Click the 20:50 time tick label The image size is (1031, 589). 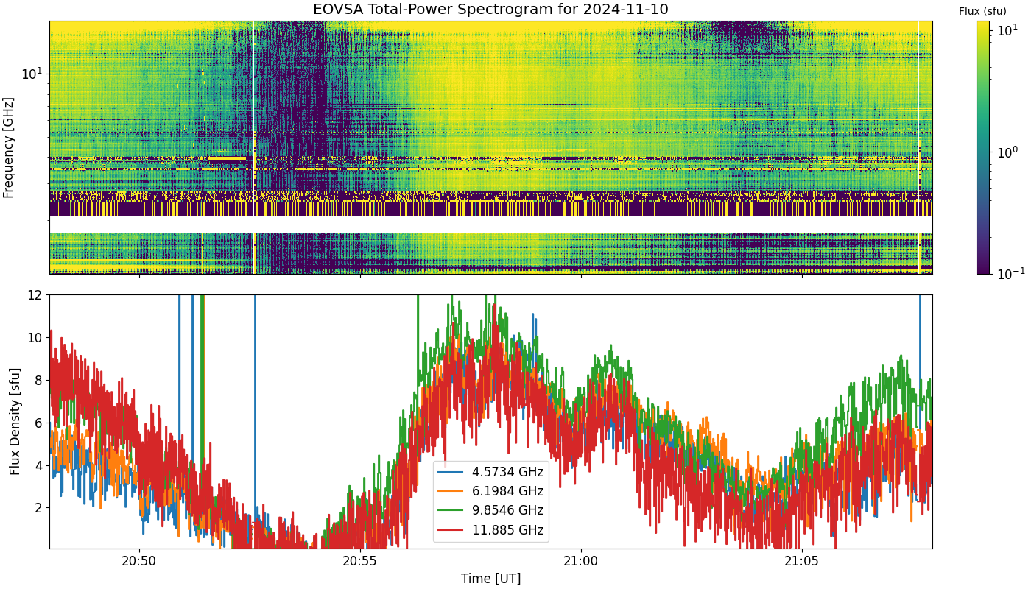click(x=139, y=561)
